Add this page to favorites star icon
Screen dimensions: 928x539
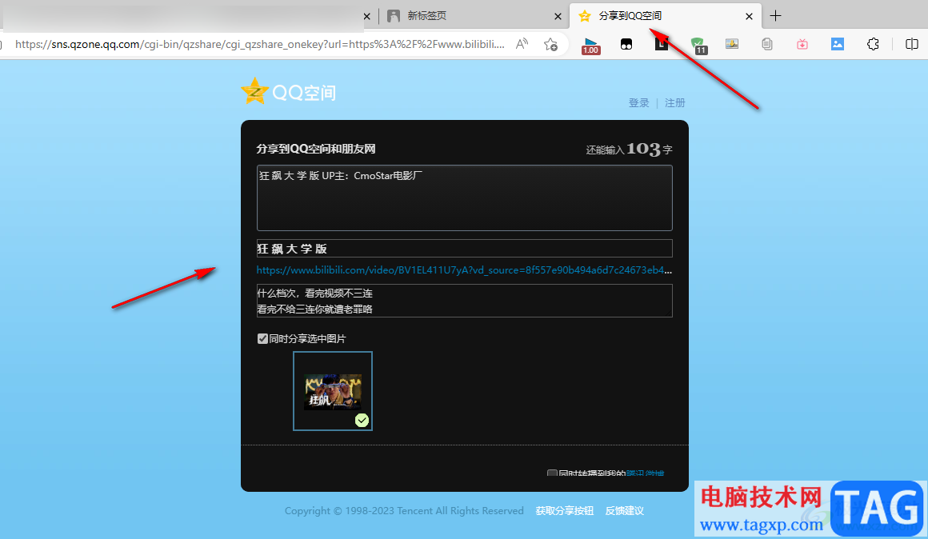click(550, 44)
